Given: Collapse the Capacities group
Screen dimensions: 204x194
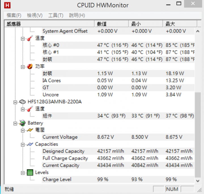Looking at the screenshot, I should (23, 145).
